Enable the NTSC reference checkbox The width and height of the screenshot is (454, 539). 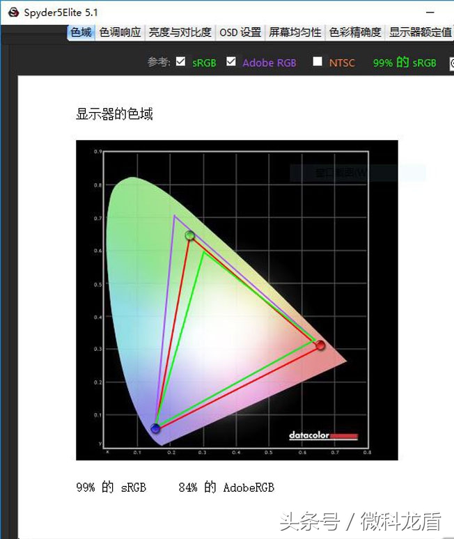(318, 61)
